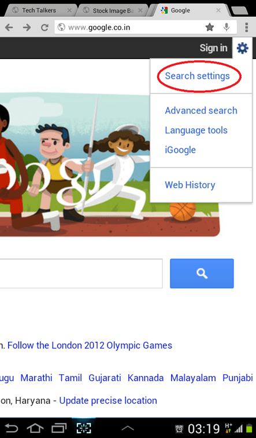Viewport: 256px width, 438px height.
Task: Close the Stock Image tab
Action: 140,10
